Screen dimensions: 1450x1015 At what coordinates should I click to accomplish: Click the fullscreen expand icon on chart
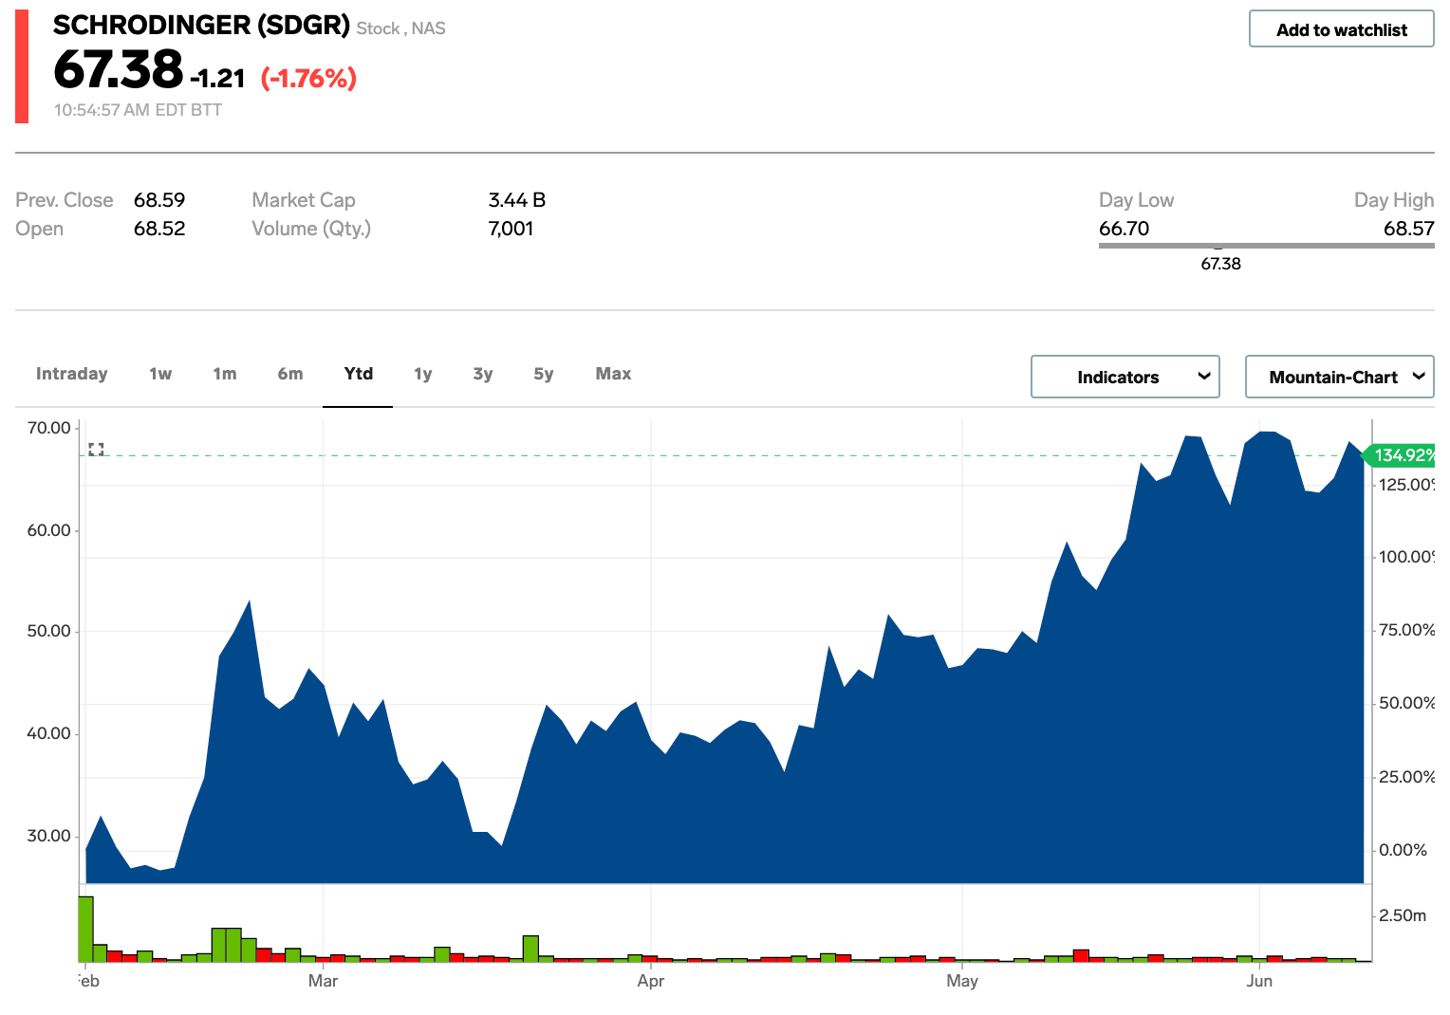96,449
